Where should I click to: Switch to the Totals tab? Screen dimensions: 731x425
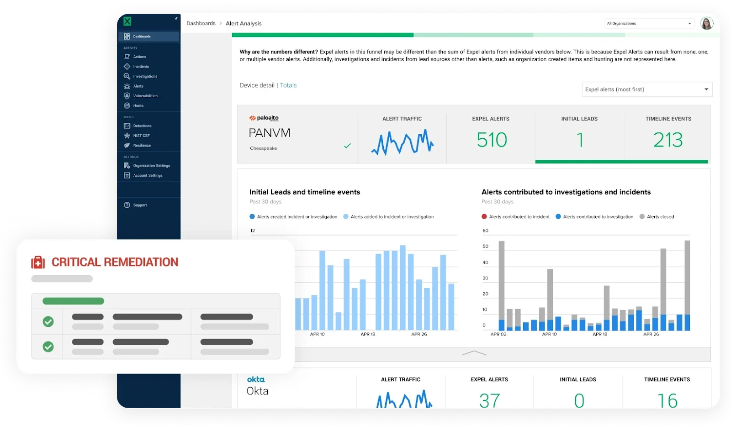click(288, 85)
